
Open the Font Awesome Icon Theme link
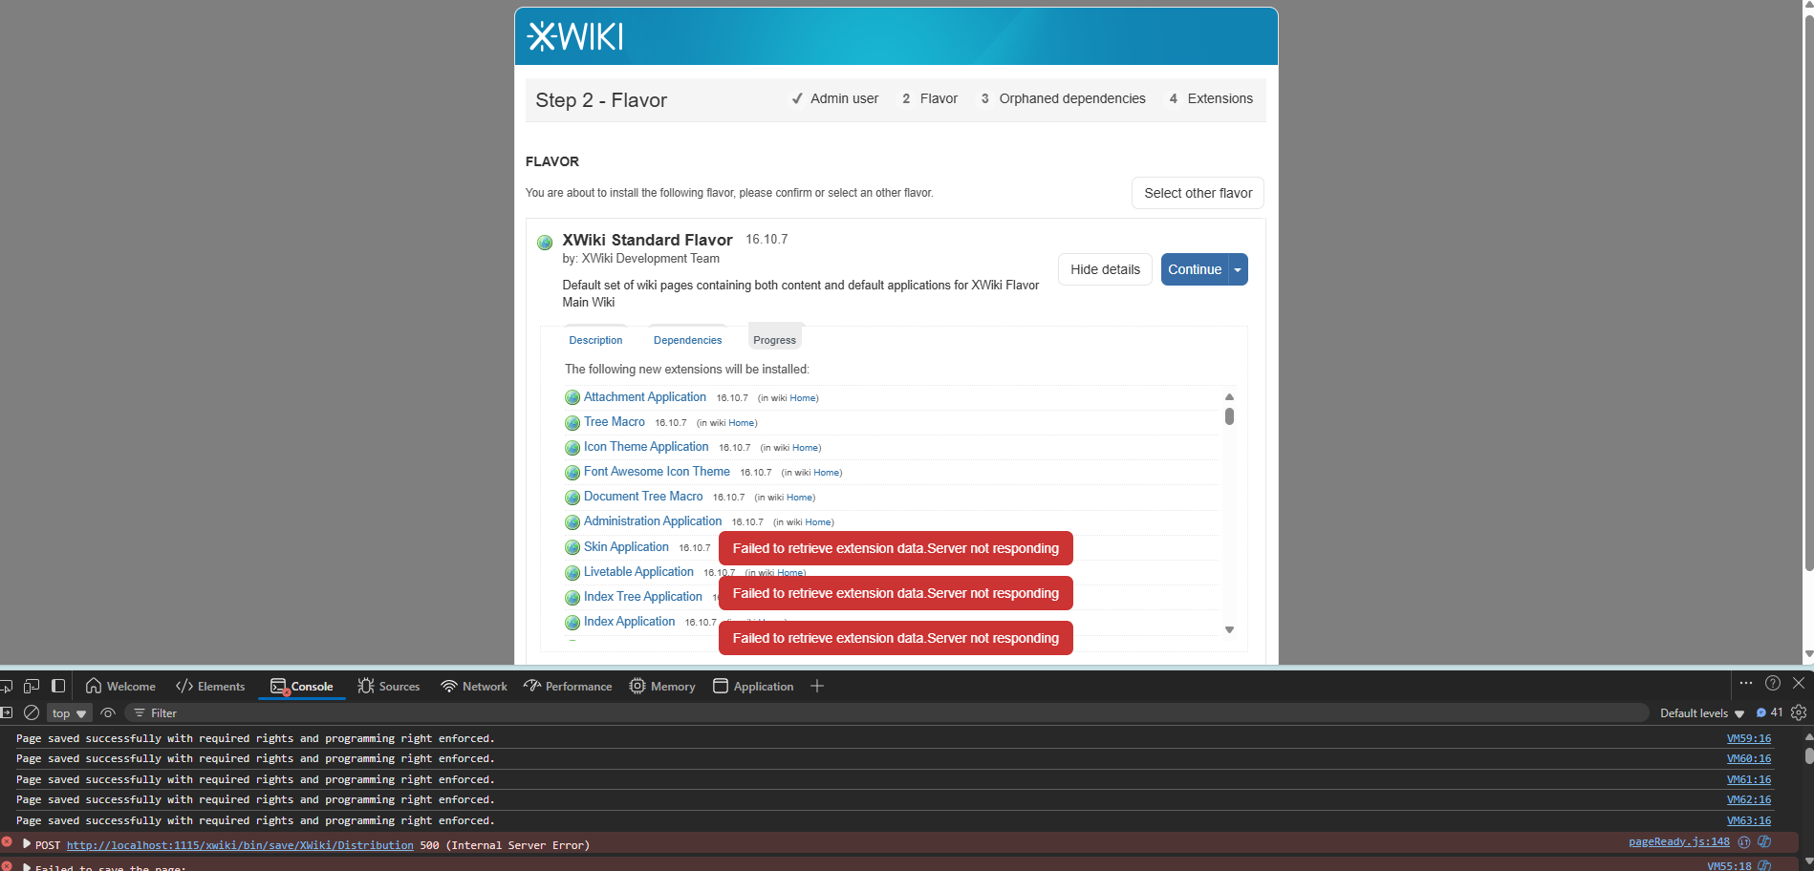pos(657,472)
